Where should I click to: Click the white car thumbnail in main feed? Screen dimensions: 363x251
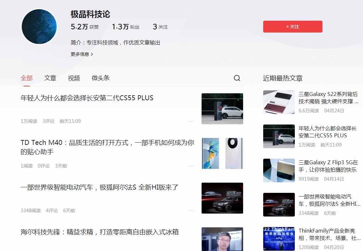click(222, 109)
